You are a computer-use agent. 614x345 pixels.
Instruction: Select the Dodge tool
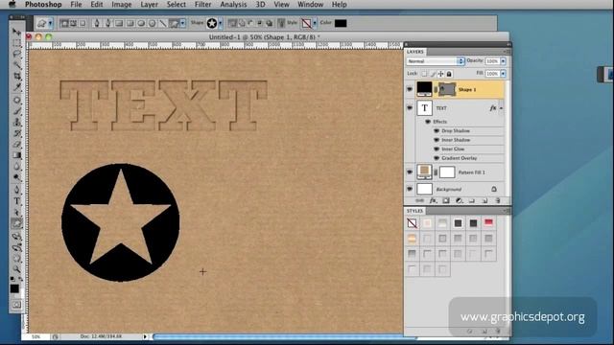click(16, 177)
